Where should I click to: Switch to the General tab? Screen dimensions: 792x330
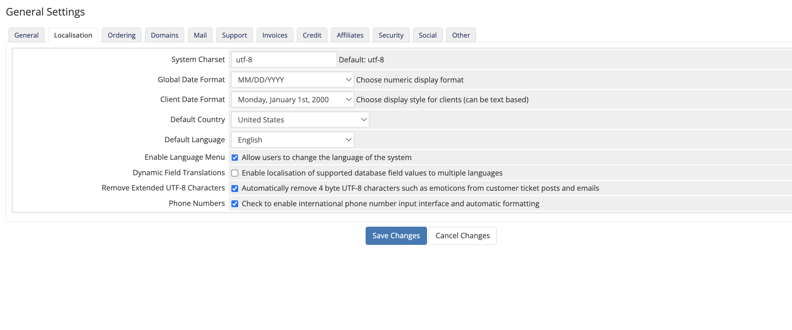tap(26, 35)
